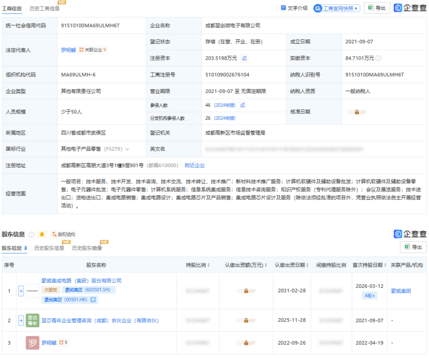View 关联企业 9 related companies tag

92,50
